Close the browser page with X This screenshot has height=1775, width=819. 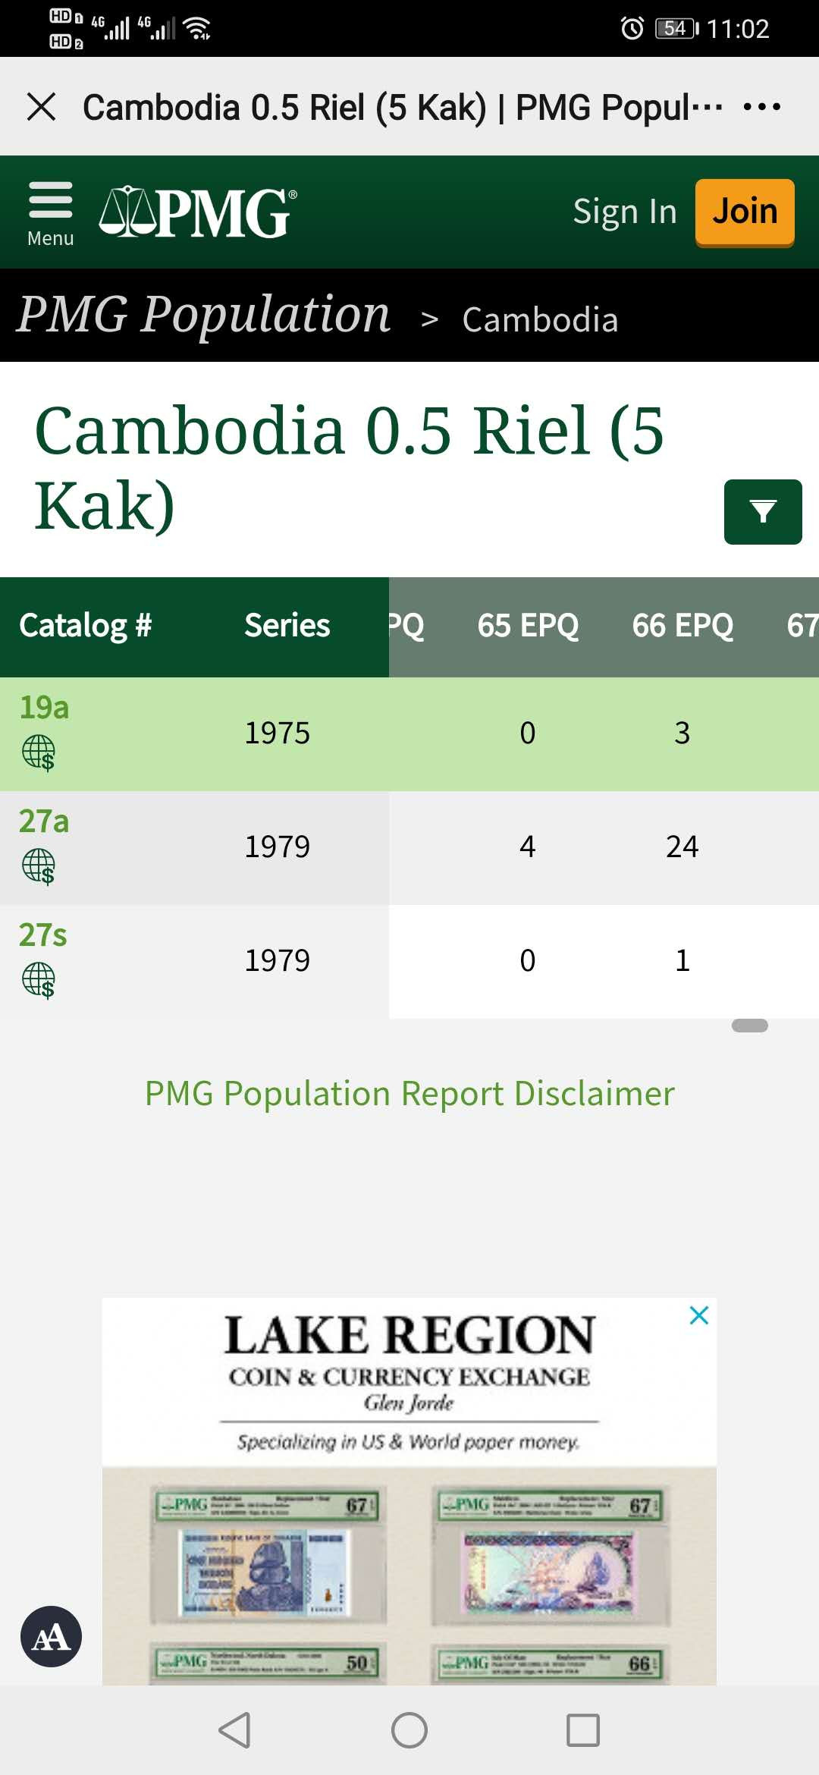(x=42, y=106)
